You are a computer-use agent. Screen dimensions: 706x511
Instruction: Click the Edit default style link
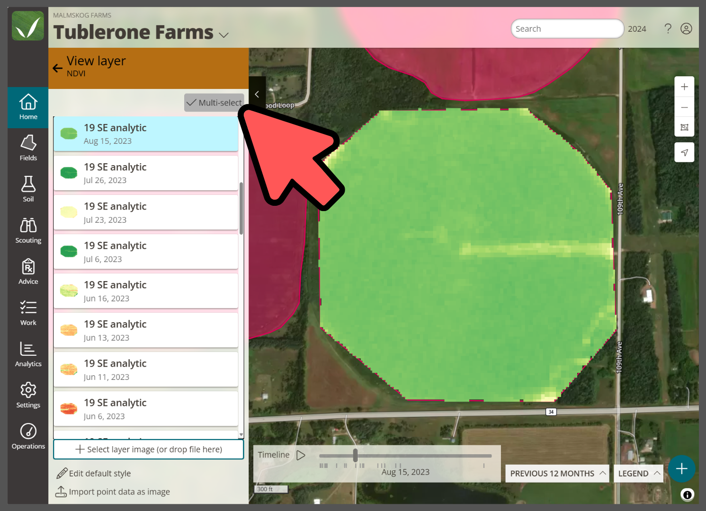100,473
